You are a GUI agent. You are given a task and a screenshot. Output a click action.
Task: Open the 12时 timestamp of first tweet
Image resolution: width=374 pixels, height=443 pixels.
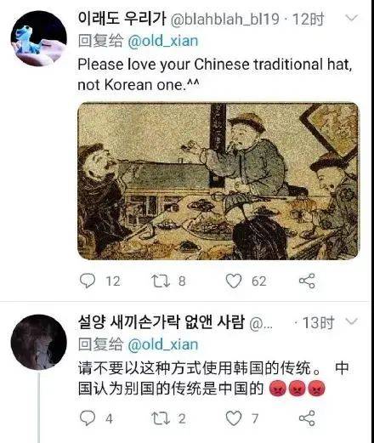[x=308, y=20]
